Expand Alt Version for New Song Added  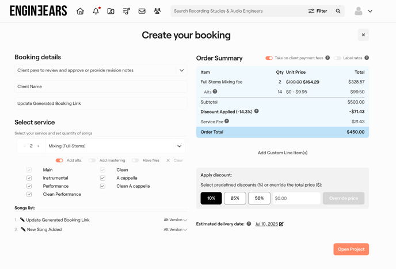175,229
